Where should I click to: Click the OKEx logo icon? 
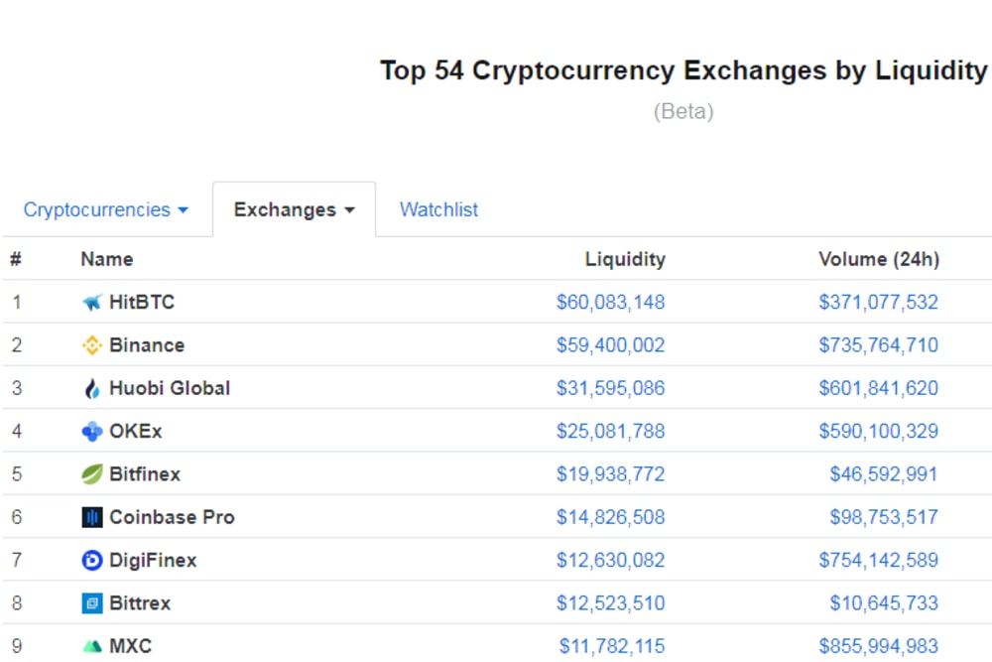click(92, 432)
